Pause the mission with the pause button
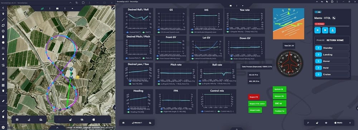 tap(317, 30)
